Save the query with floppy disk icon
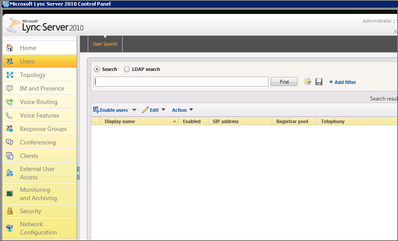Viewport: 398px width, 241px height. pos(319,82)
